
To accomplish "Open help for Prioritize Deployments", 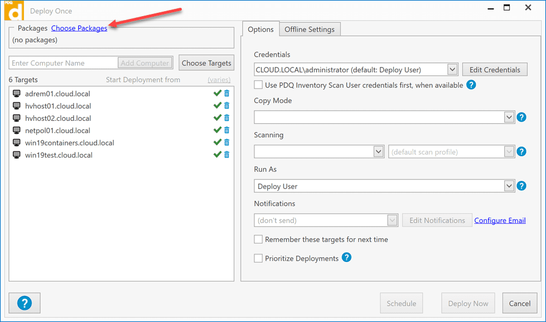I will pyautogui.click(x=346, y=257).
